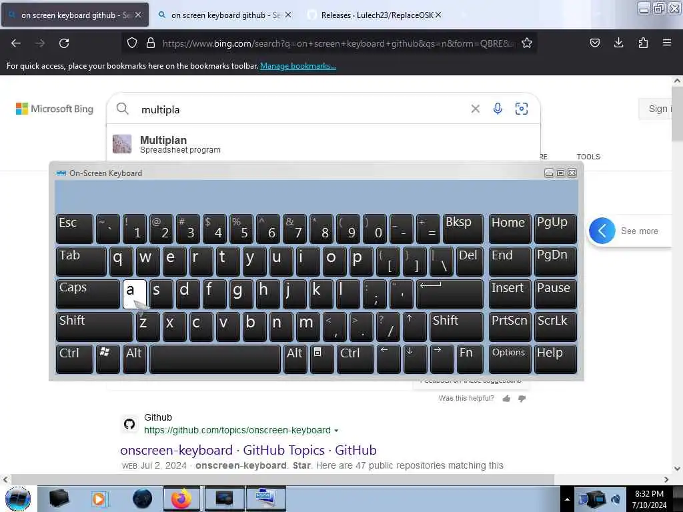
Task: Click the Bing magnifier search icon
Action: pos(123,109)
